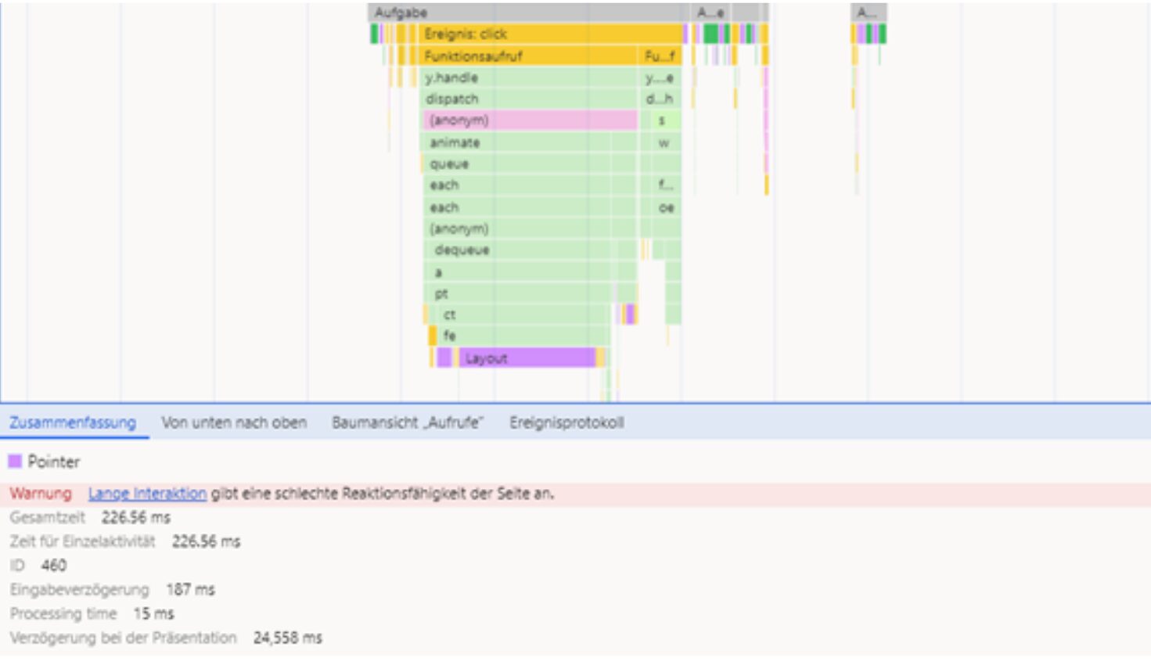Viewport: 1151px width, 665px height.
Task: Click the 187 ms value
Action: click(190, 589)
